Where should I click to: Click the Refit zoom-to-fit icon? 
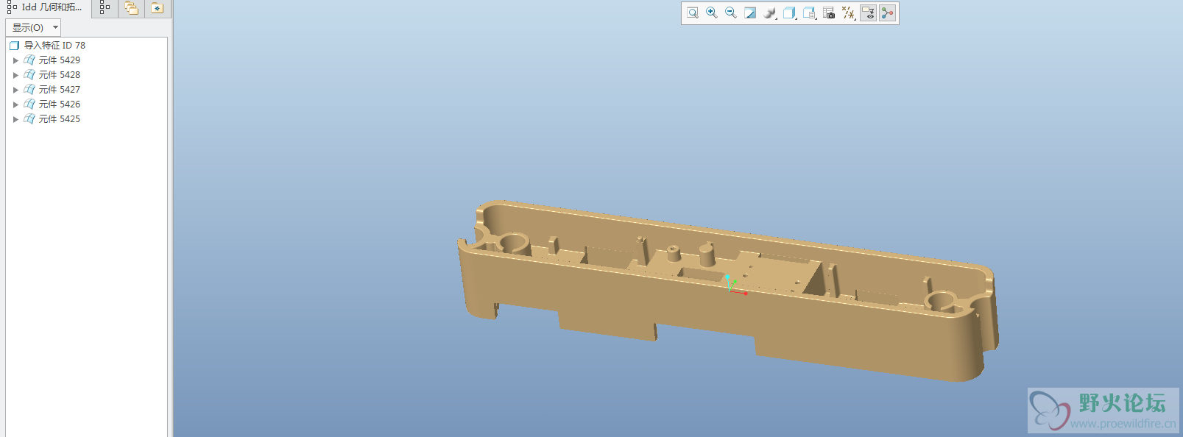coord(693,13)
